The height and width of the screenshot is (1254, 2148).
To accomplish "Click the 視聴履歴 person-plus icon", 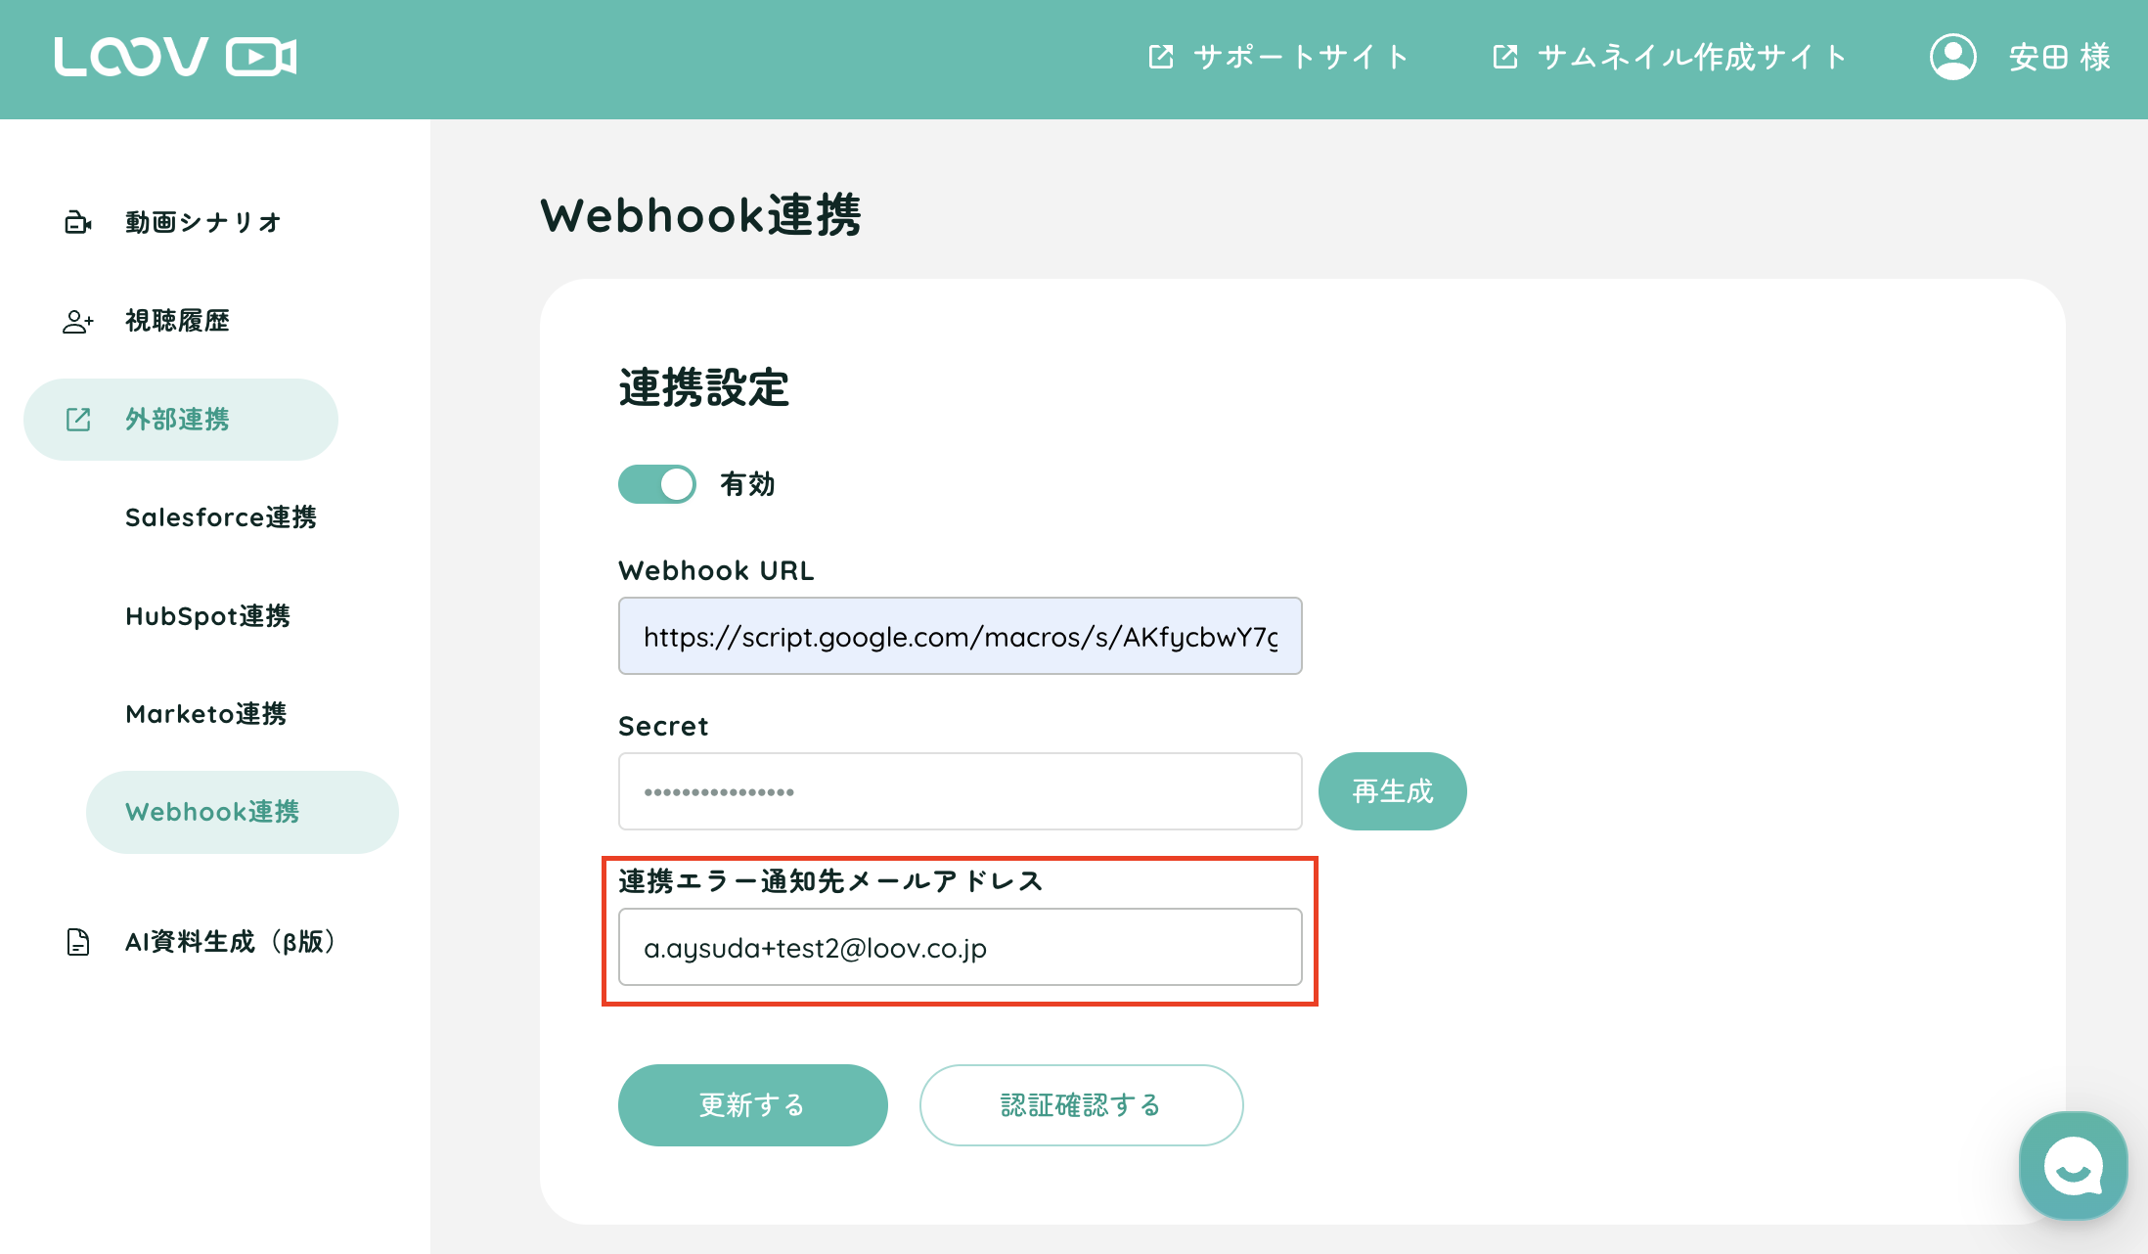I will 78,321.
